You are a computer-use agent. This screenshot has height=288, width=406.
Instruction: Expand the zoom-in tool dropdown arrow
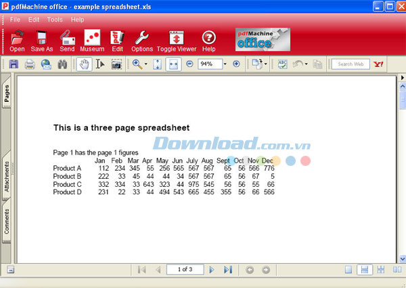tap(145, 65)
